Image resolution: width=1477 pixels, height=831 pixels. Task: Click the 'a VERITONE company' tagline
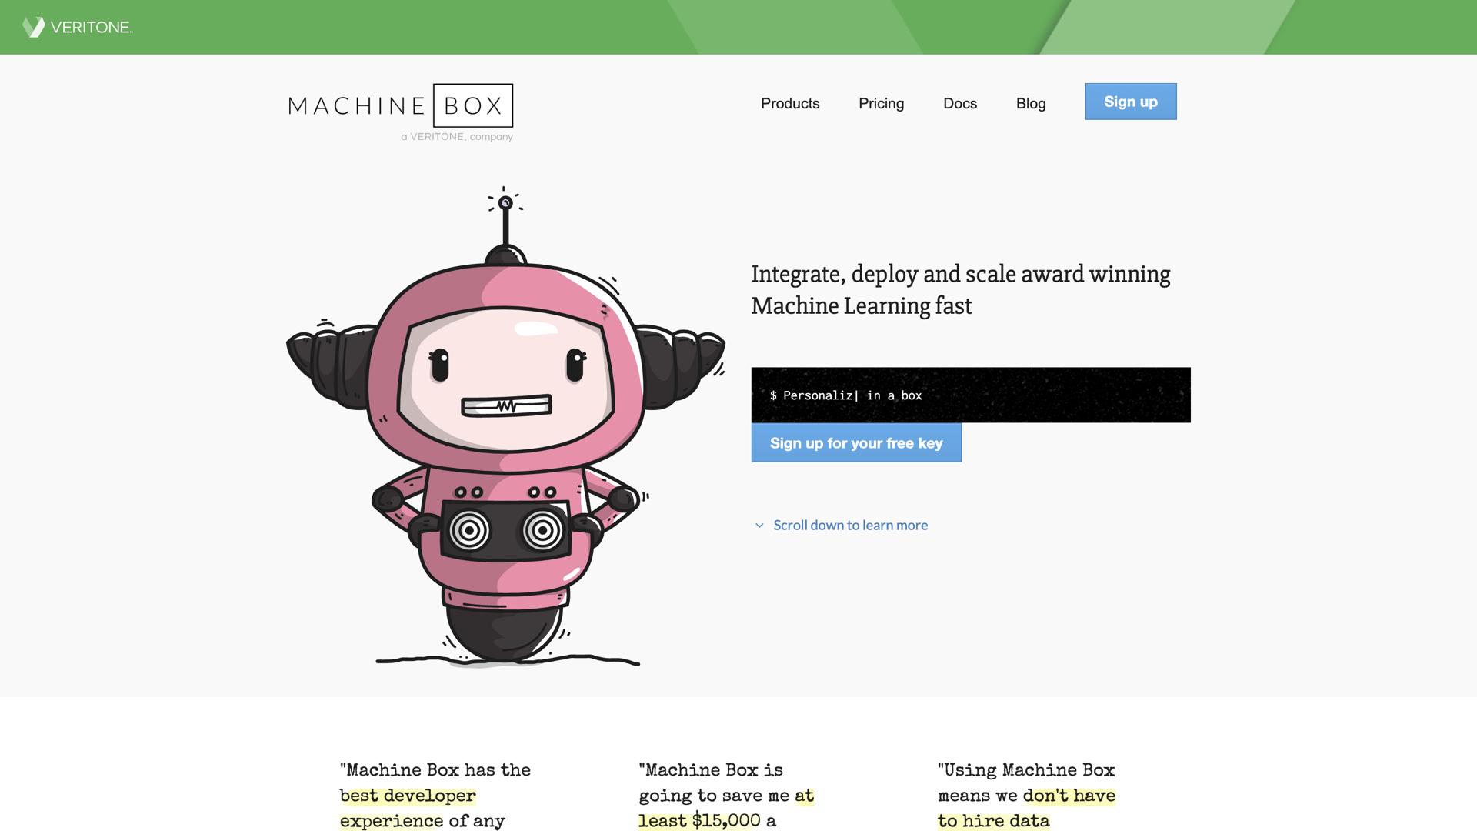457,137
